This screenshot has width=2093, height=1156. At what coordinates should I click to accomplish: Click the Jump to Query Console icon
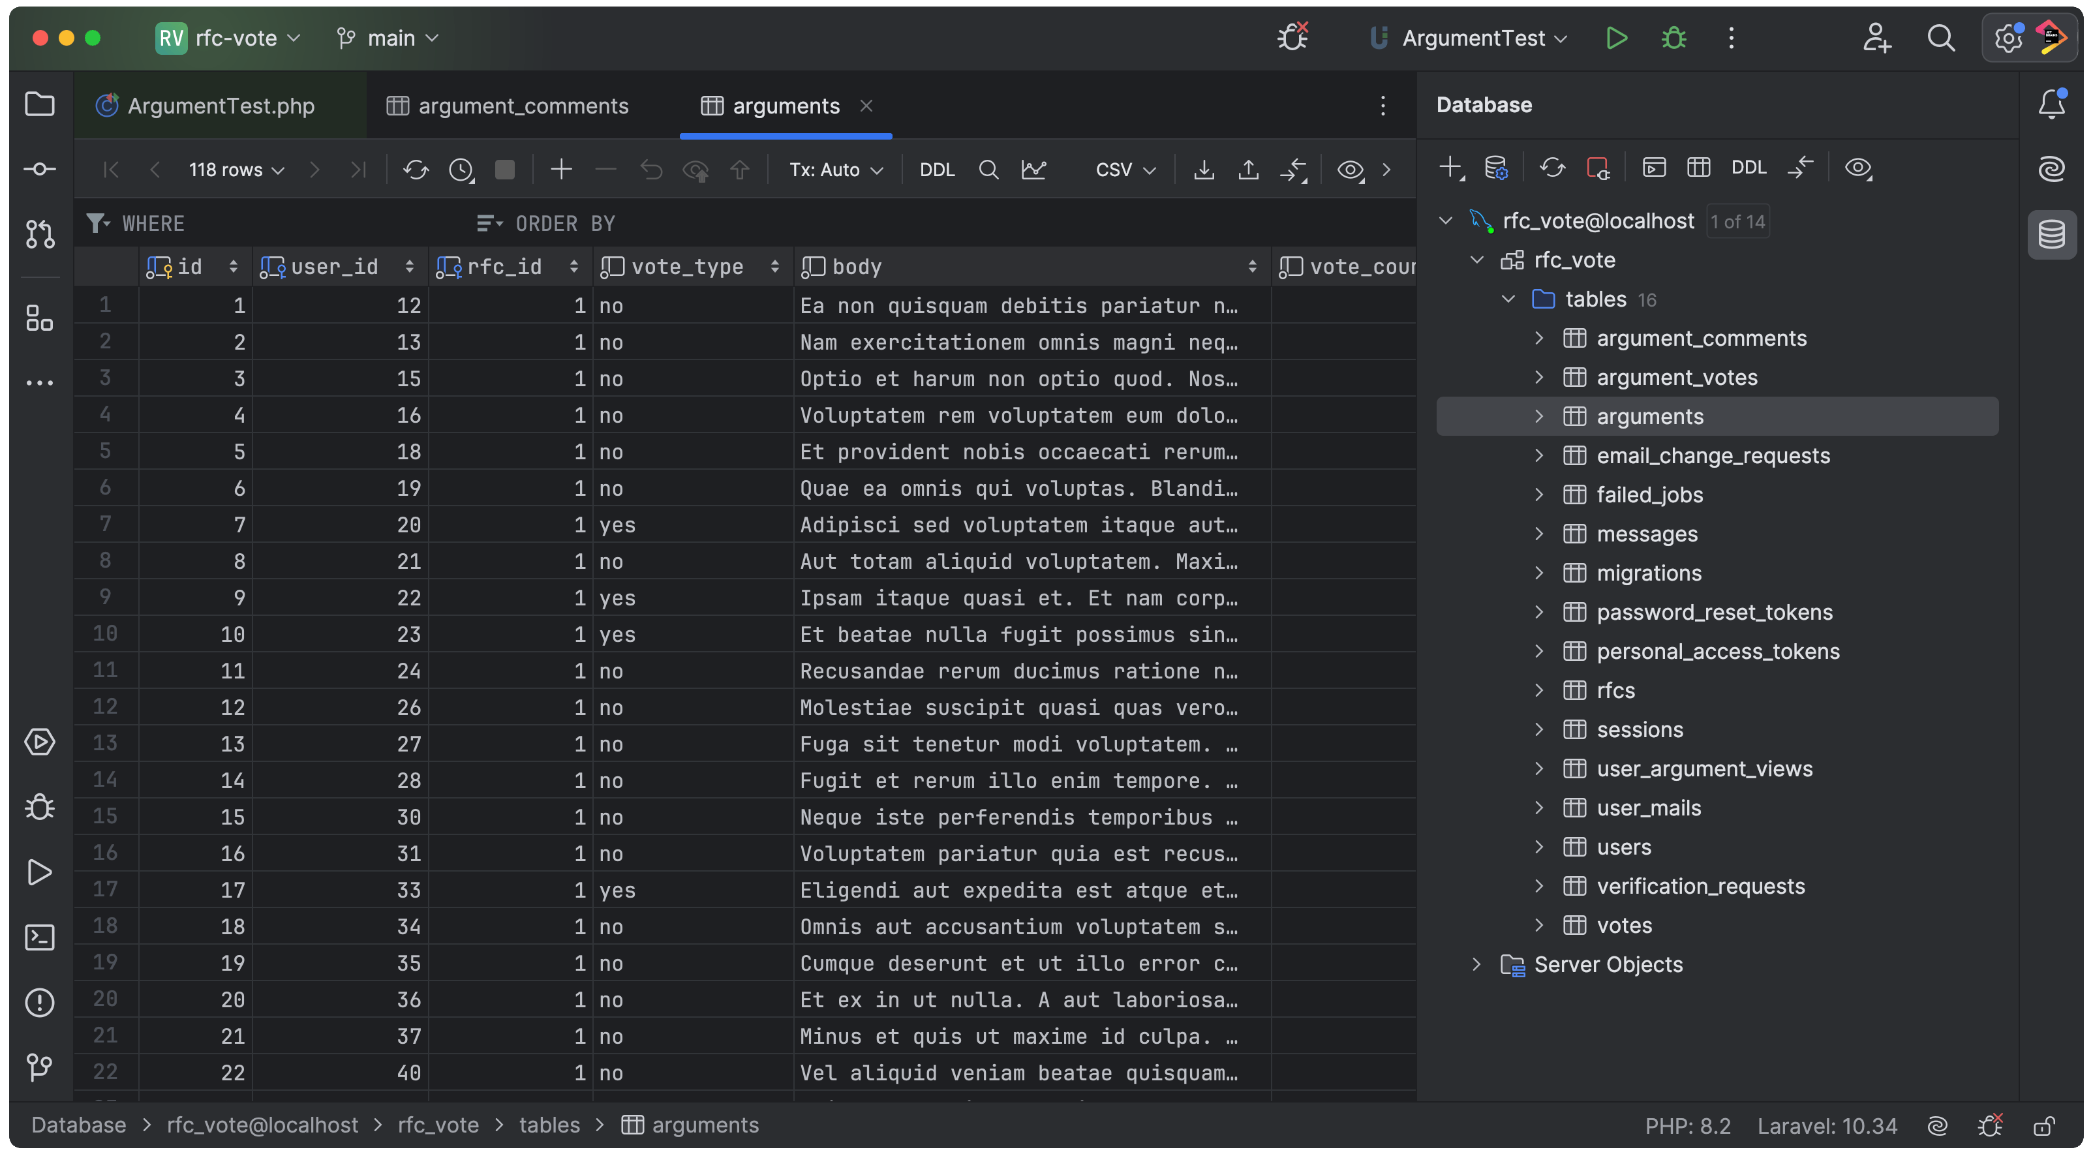click(1655, 168)
